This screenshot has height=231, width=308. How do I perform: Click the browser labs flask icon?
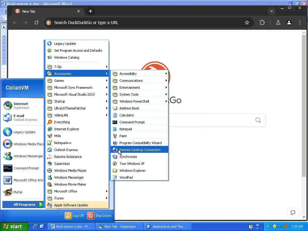coord(278,23)
